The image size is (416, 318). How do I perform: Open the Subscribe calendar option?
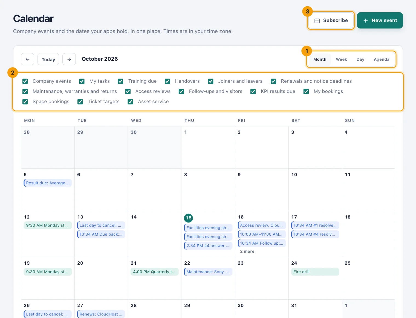tap(331, 20)
